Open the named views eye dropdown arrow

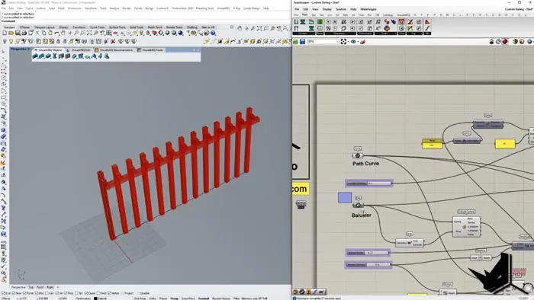(359, 42)
